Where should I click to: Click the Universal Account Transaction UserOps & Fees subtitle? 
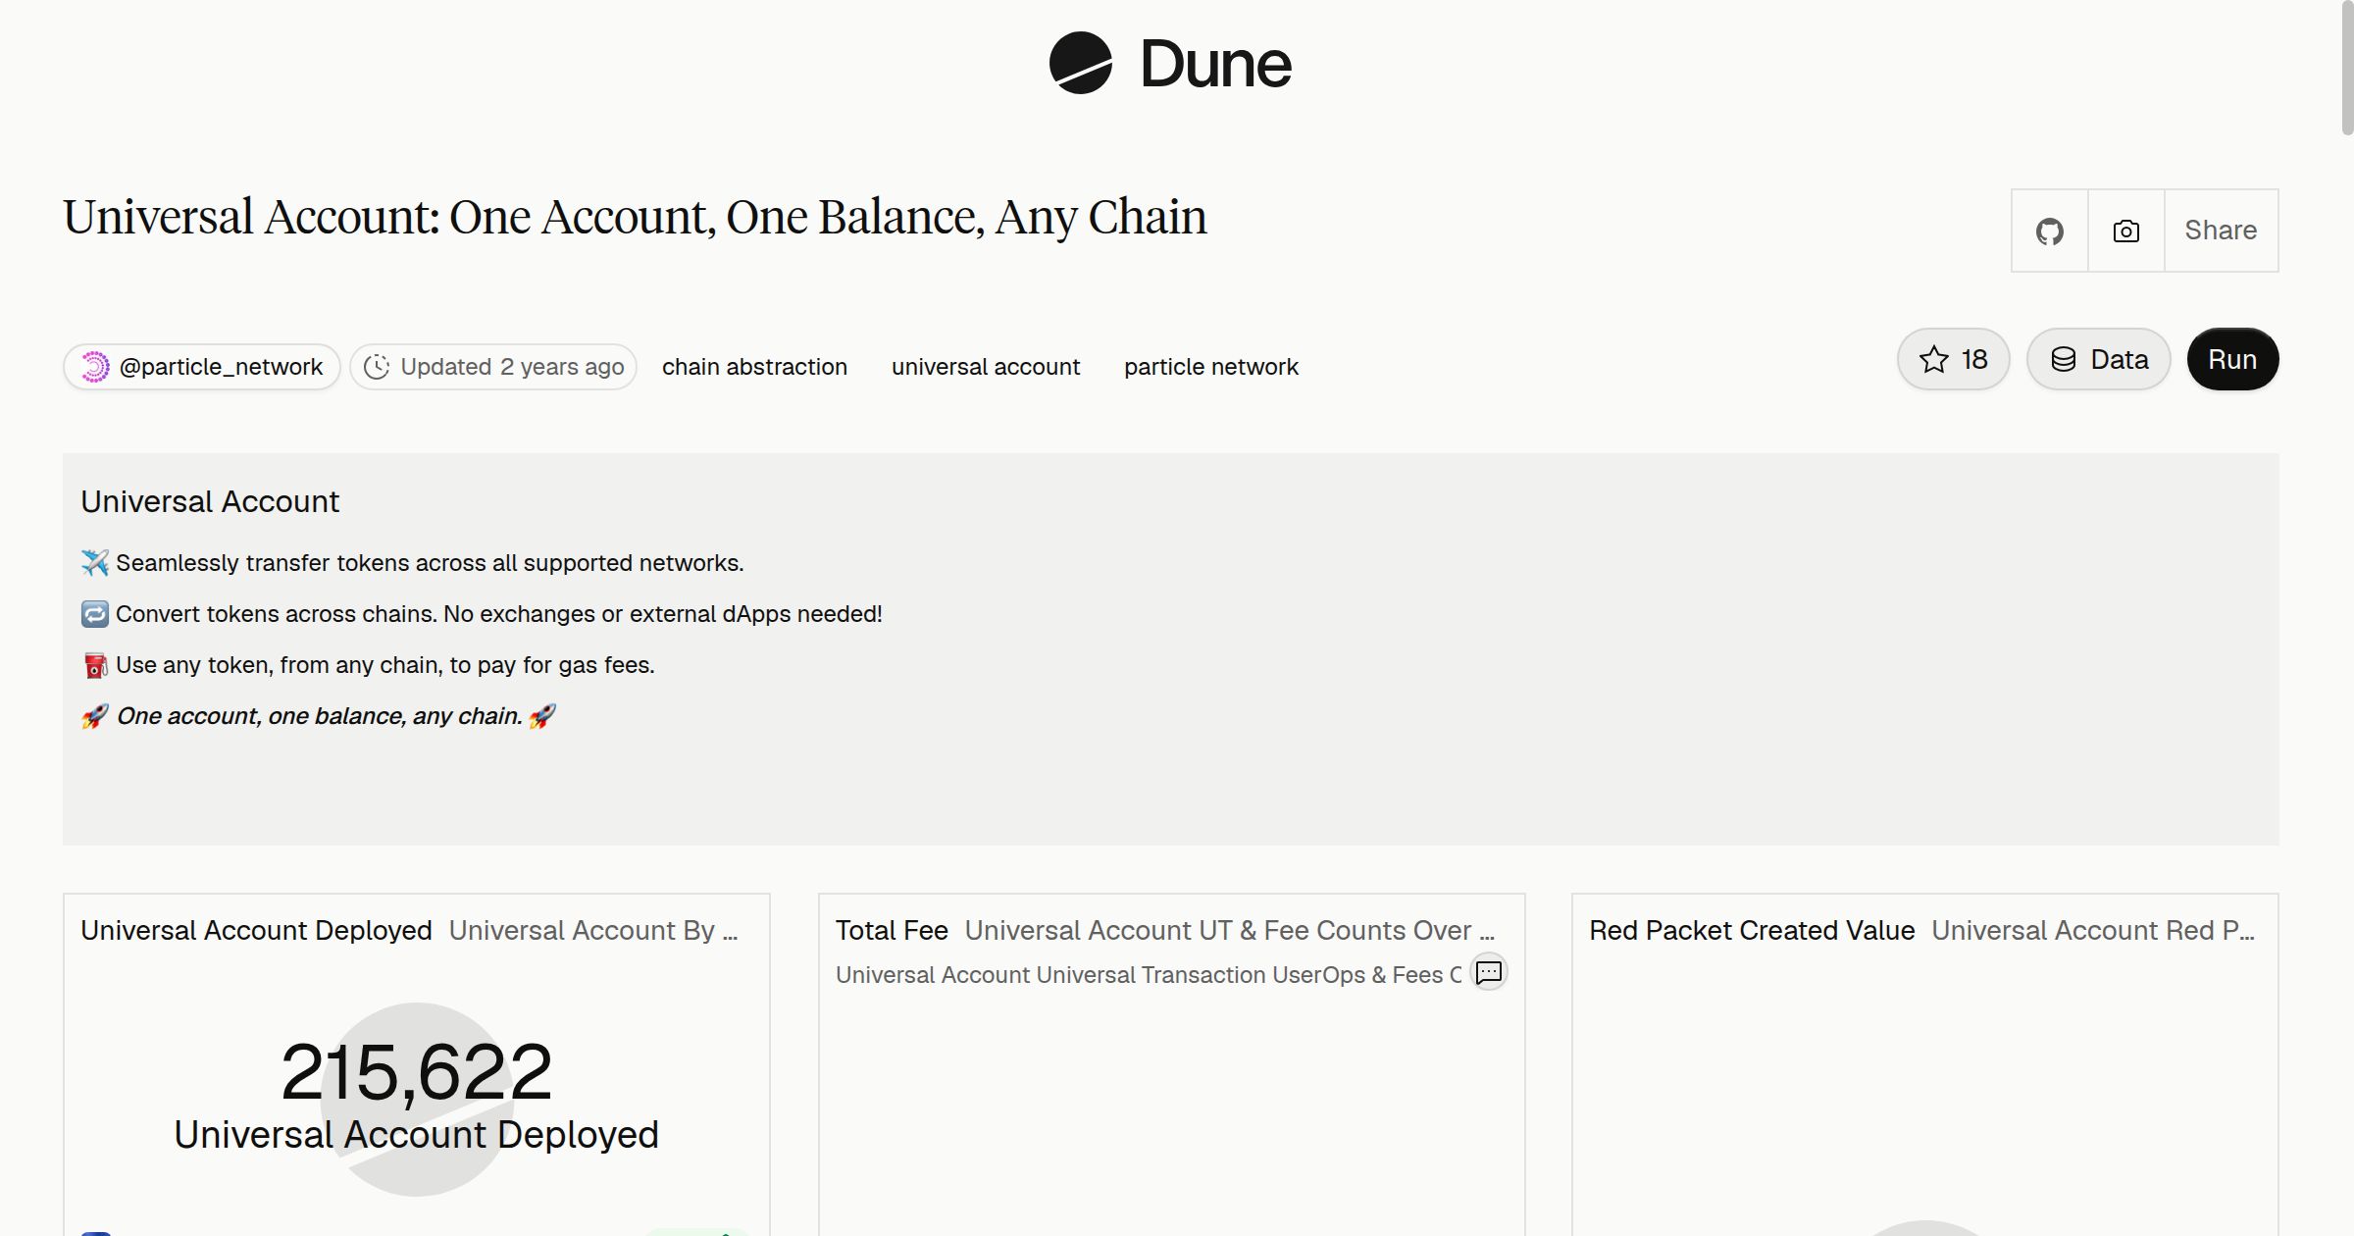1149,975
